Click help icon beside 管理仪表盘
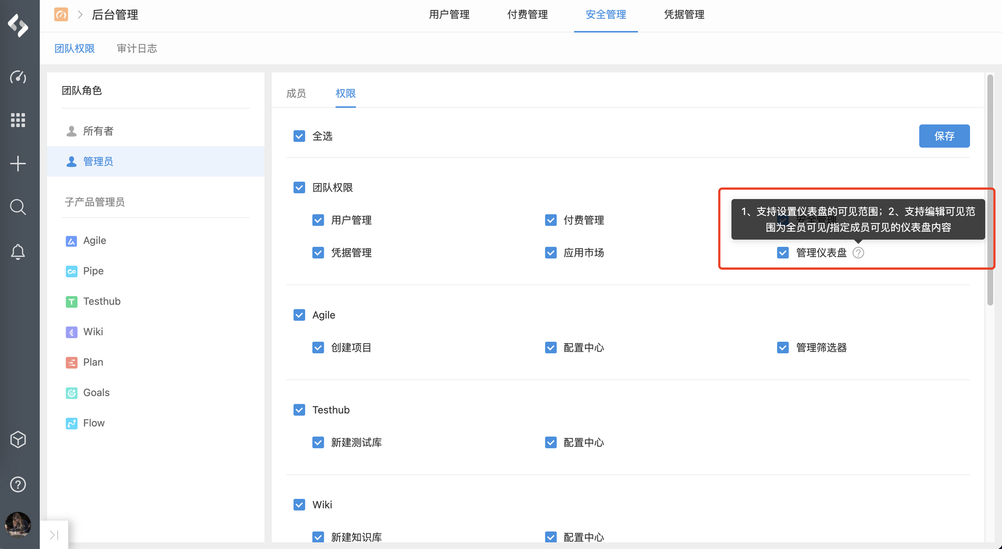Screen dimensions: 1002x549 tap(858, 253)
